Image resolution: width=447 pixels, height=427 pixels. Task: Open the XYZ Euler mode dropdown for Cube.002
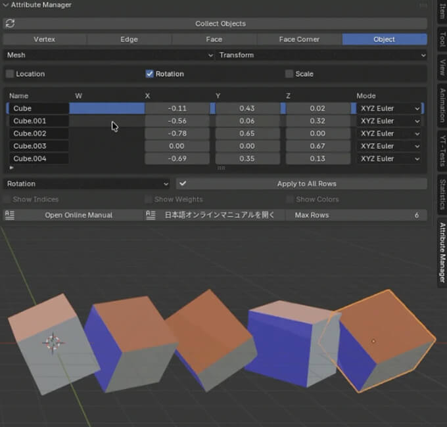pos(389,133)
